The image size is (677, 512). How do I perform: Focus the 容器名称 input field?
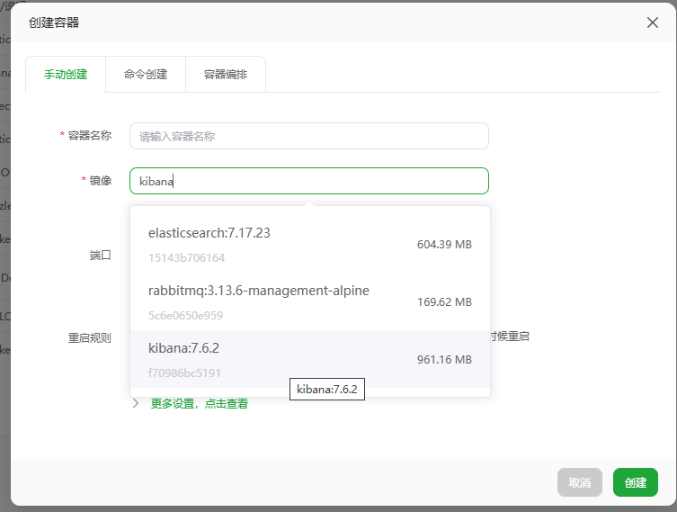point(309,136)
